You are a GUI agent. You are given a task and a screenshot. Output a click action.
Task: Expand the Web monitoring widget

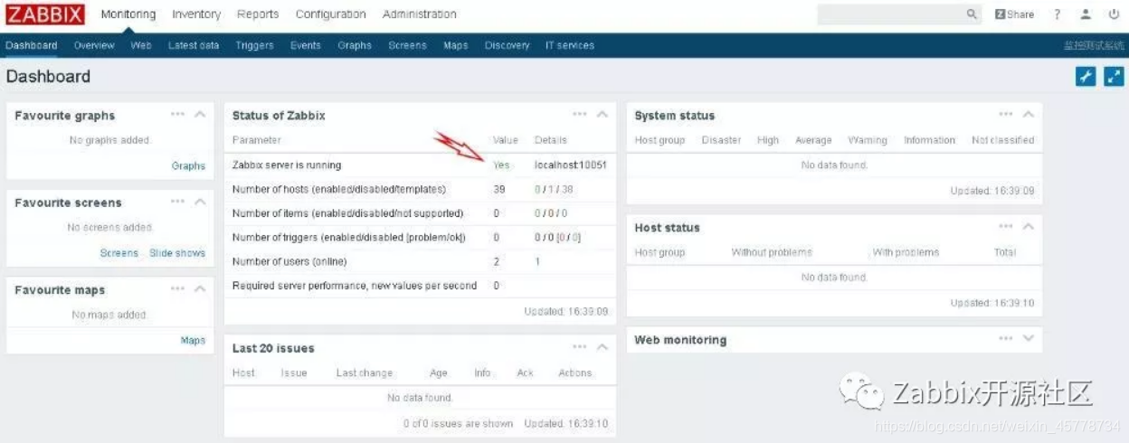[1029, 338]
